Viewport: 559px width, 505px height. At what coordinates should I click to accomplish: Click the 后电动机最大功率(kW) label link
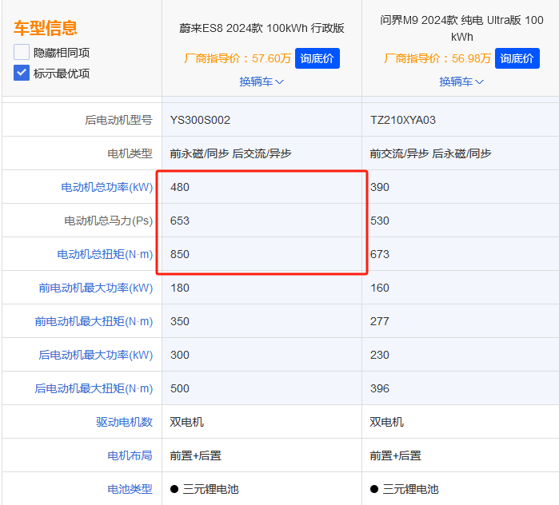[x=95, y=355]
